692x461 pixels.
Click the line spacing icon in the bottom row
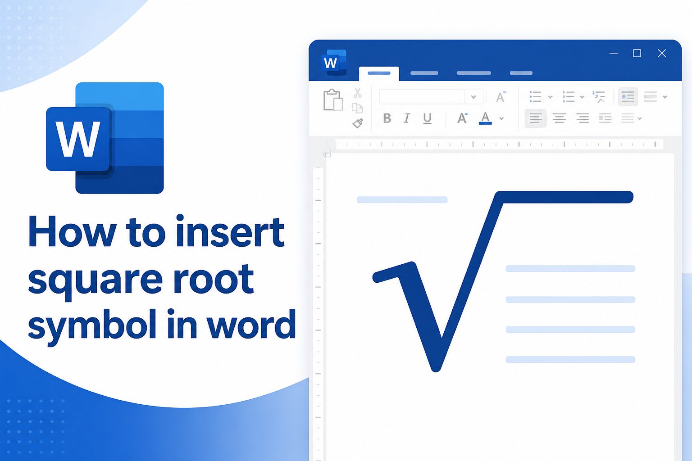coord(628,118)
